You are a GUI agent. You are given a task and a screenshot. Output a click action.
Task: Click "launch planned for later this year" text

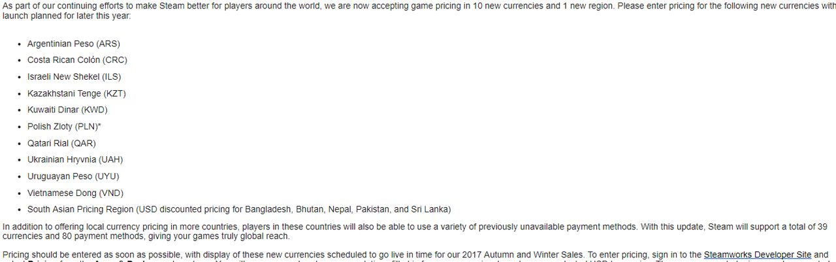66,16
